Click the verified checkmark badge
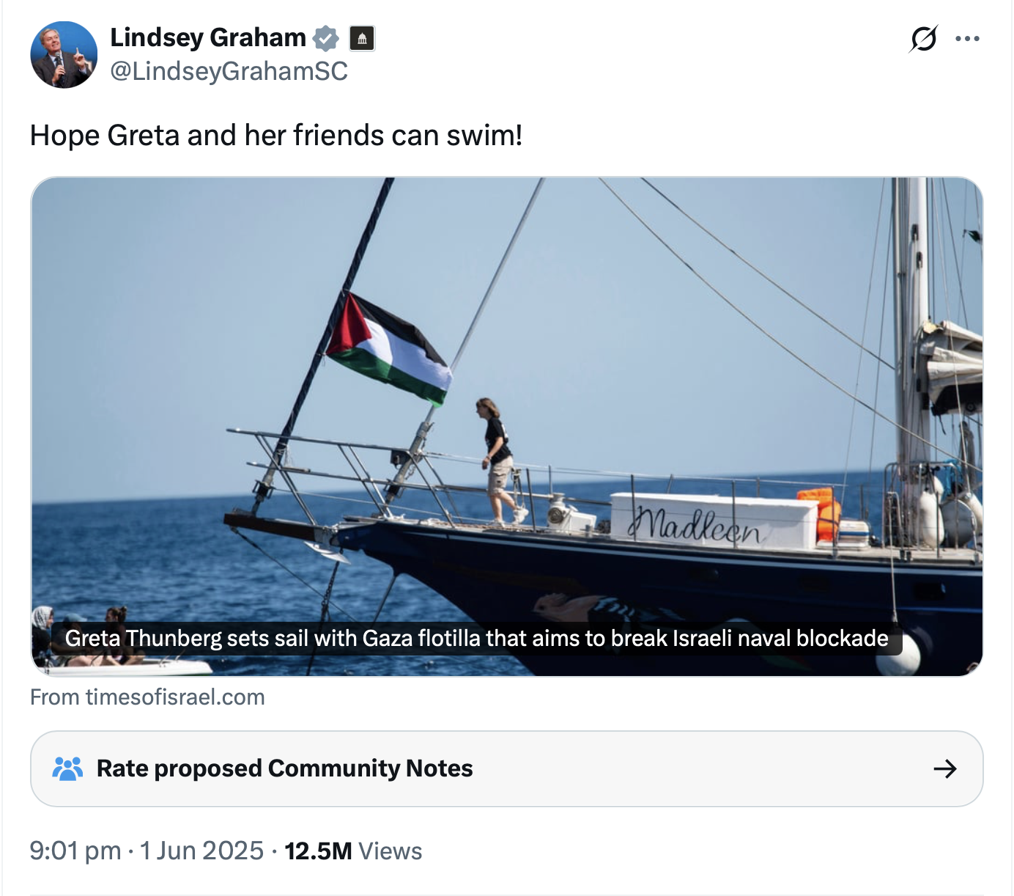The width and height of the screenshot is (1014, 896). [x=326, y=38]
